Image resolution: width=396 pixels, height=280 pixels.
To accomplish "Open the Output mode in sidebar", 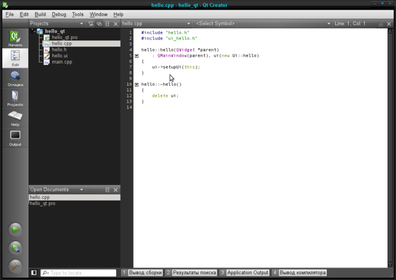I will pos(15,138).
